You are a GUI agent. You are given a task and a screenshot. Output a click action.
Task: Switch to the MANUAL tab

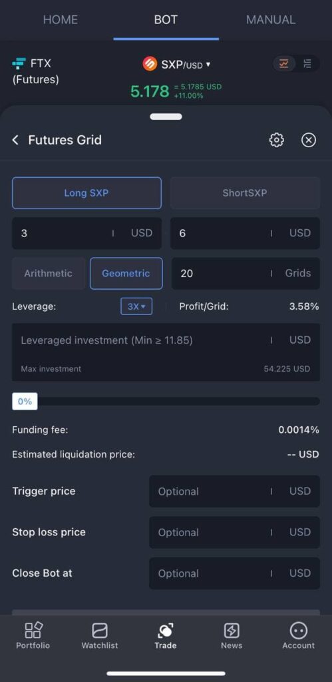click(271, 19)
